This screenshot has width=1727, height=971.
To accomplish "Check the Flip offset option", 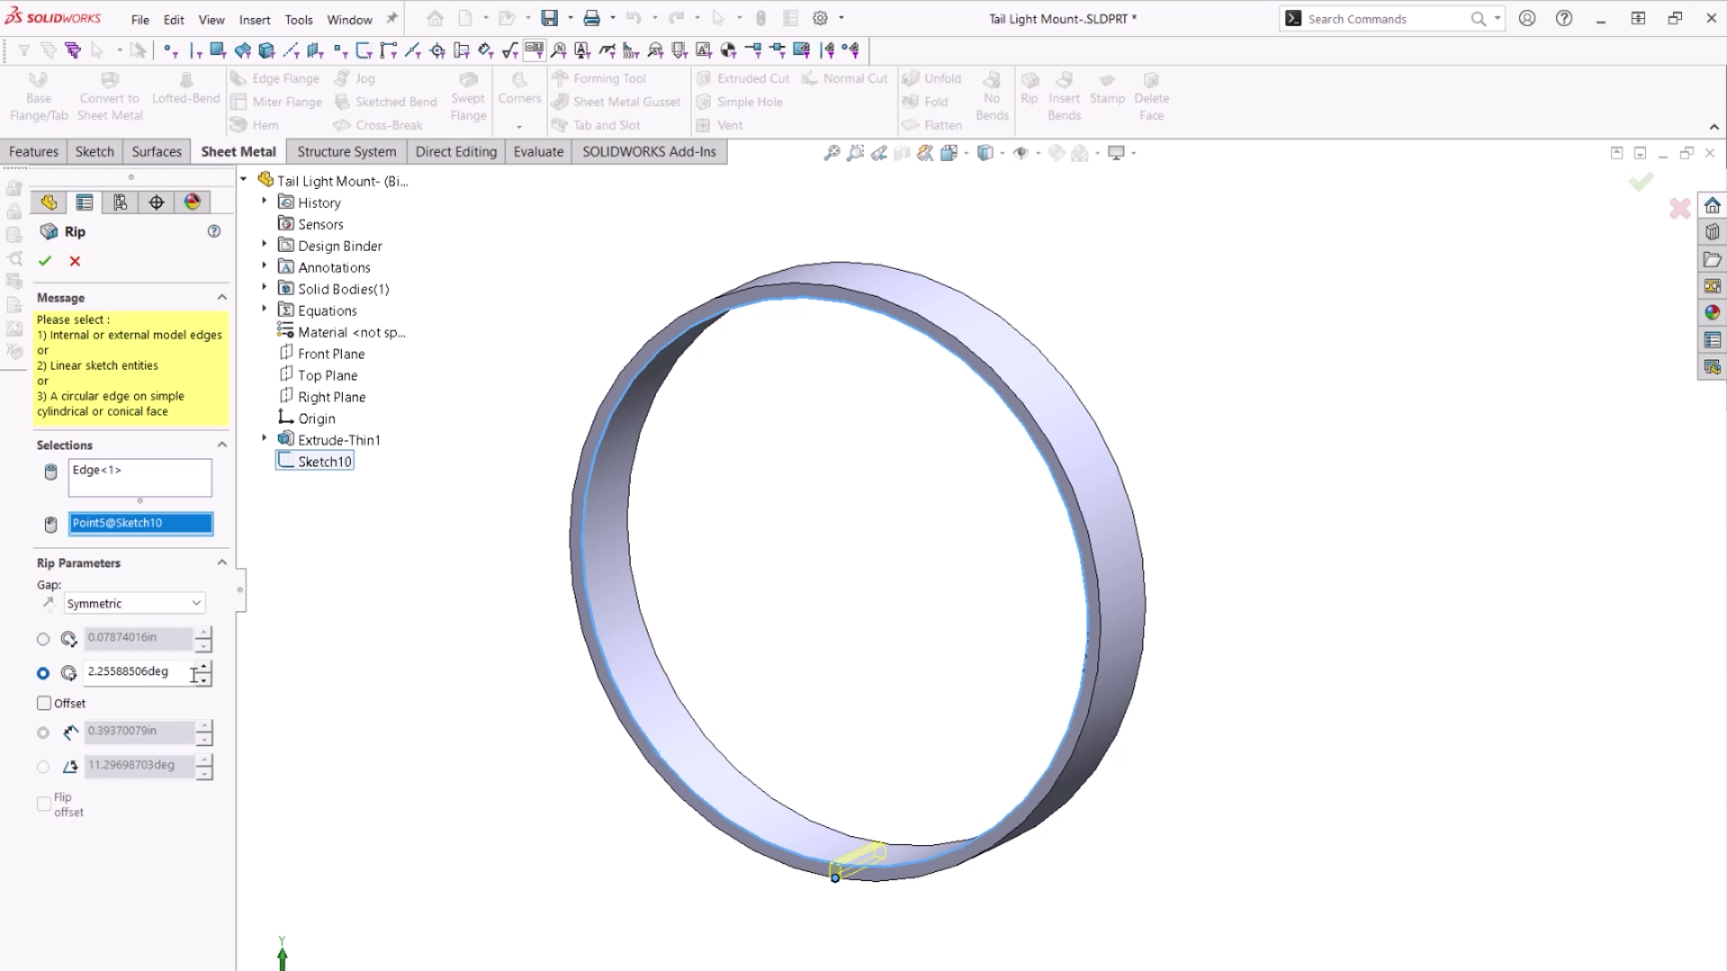I will click(x=43, y=802).
